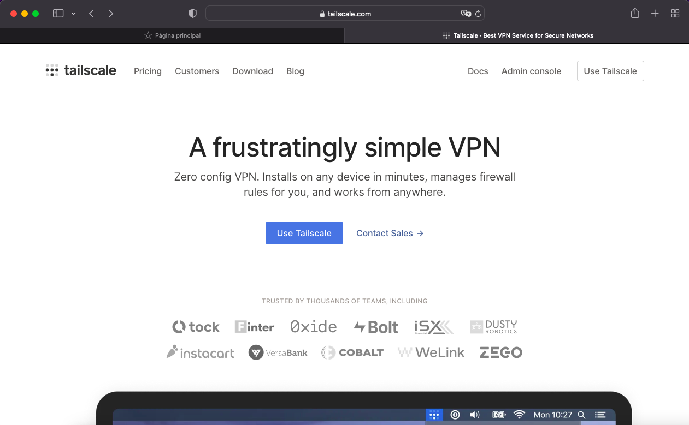
Task: Add a new tab with plus icon
Action: pyautogui.click(x=655, y=14)
